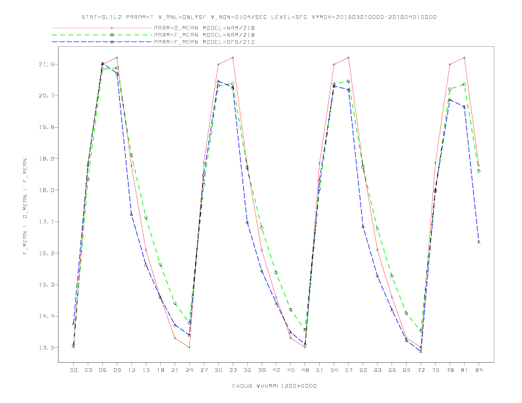Click x-axis forecast hour label 24
522x403 pixels.
tap(189, 370)
